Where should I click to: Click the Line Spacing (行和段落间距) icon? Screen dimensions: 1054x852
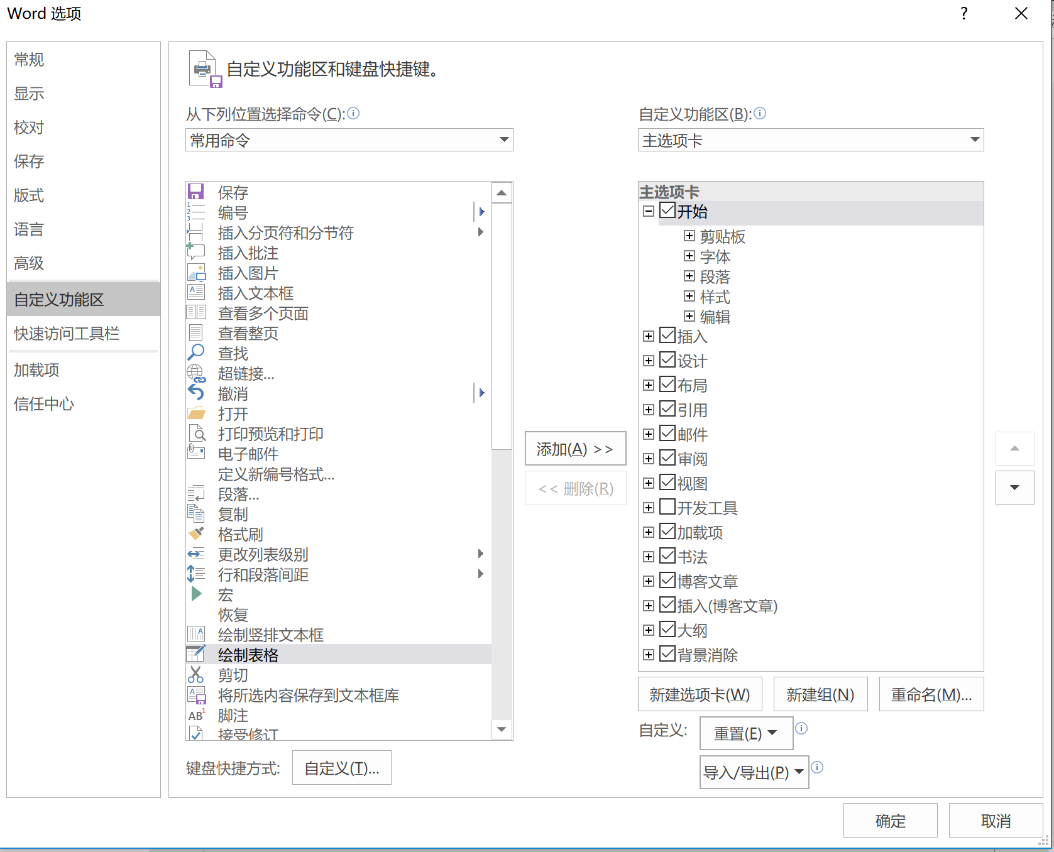point(196,574)
